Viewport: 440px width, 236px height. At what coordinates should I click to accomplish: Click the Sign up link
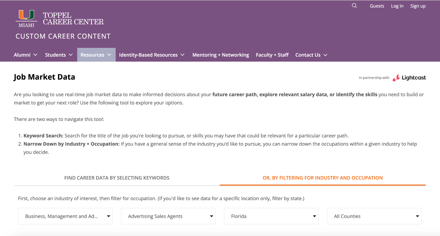pyautogui.click(x=418, y=6)
